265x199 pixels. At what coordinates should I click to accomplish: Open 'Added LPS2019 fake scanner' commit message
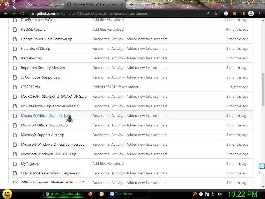click(x=115, y=87)
